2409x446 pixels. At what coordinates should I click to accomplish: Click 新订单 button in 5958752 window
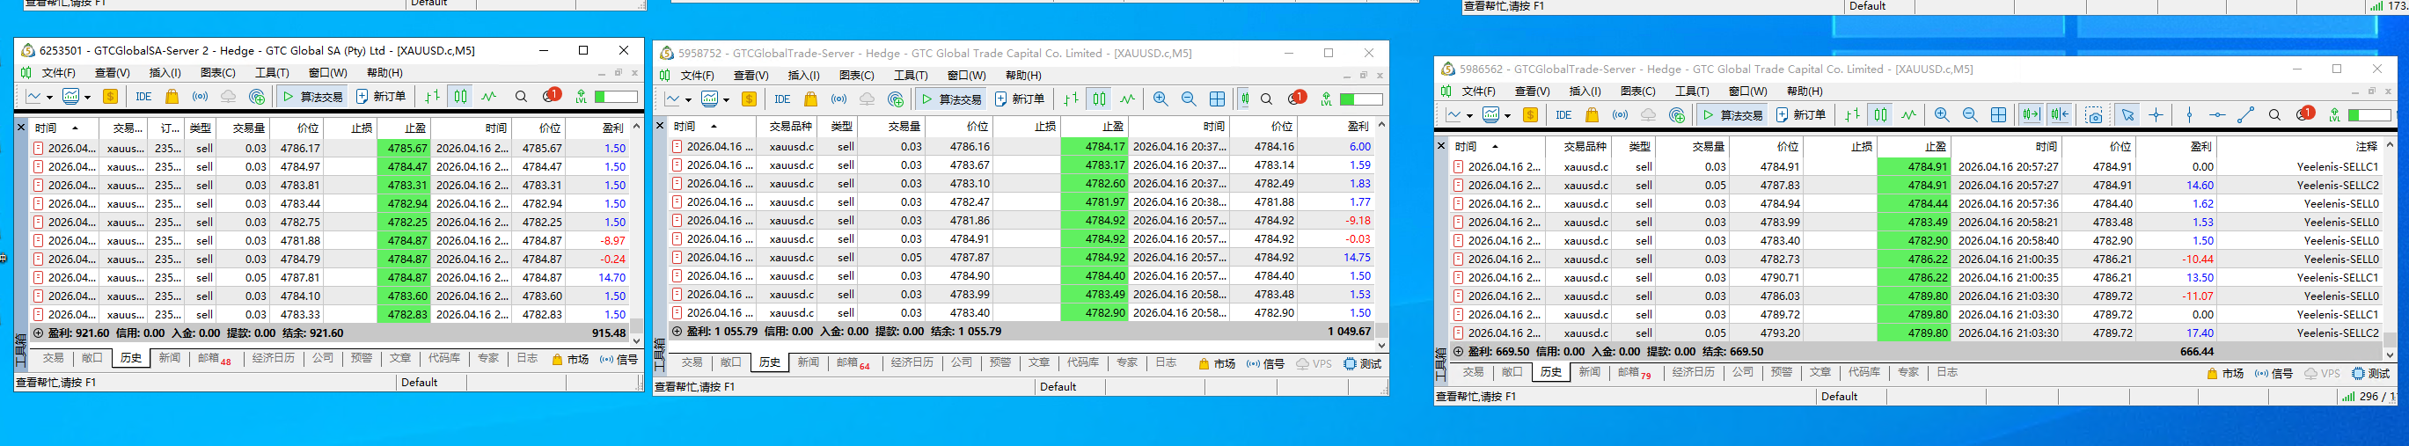pos(1020,99)
